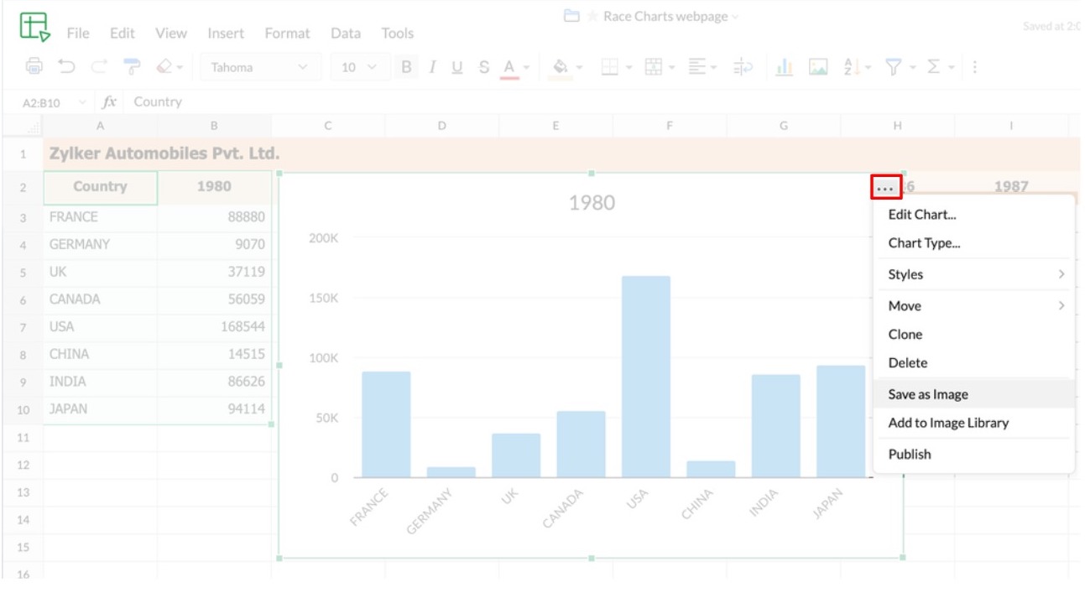Click the fill color bucket icon

coord(561,67)
